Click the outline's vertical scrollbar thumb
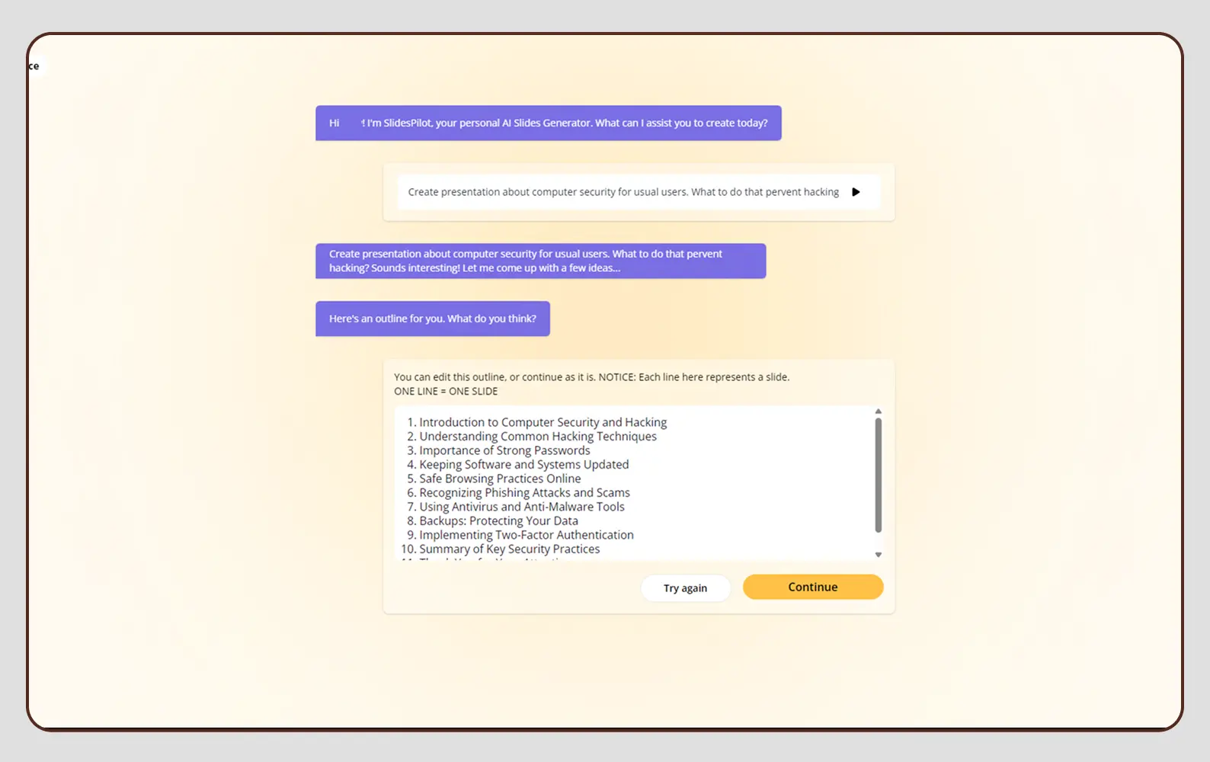Image resolution: width=1210 pixels, height=762 pixels. pyautogui.click(x=878, y=474)
